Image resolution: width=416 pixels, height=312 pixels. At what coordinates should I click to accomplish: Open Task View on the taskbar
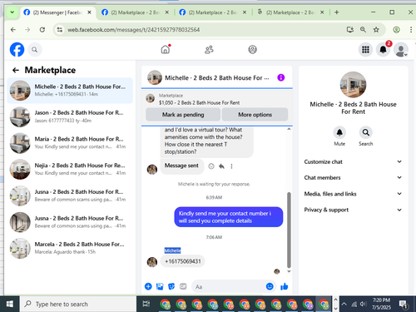click(146, 304)
